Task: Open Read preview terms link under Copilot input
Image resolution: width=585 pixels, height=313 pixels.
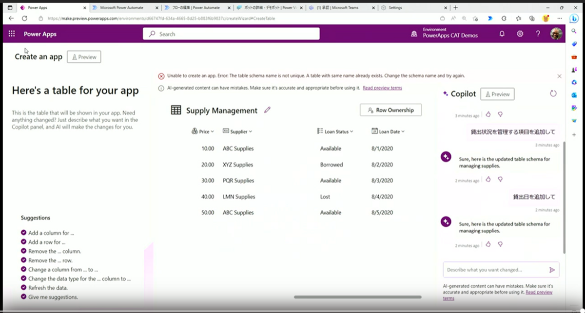Action: pyautogui.click(x=497, y=295)
